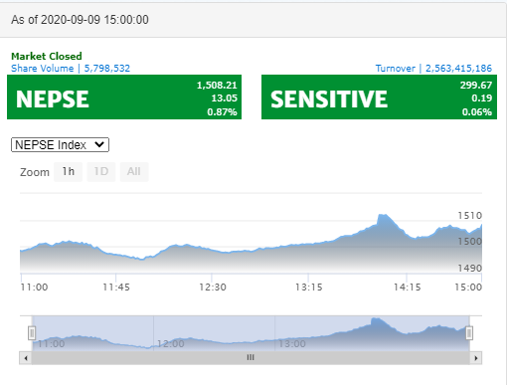Screen dimensions: 507x385
Task: Click the scrollbar left arrow
Action: coord(26,358)
